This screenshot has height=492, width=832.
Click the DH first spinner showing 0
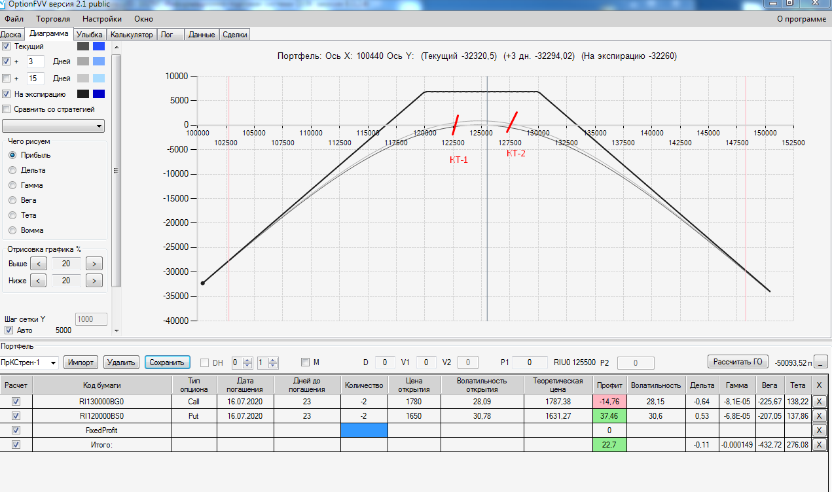coord(242,362)
